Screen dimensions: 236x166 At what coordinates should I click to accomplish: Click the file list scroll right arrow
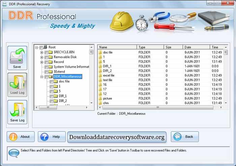pyautogui.click(x=221, y=107)
